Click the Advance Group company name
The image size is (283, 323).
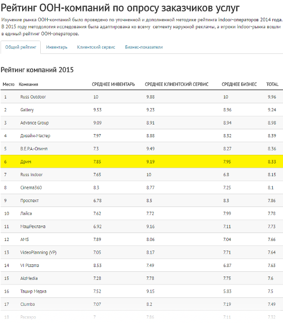click(x=34, y=123)
